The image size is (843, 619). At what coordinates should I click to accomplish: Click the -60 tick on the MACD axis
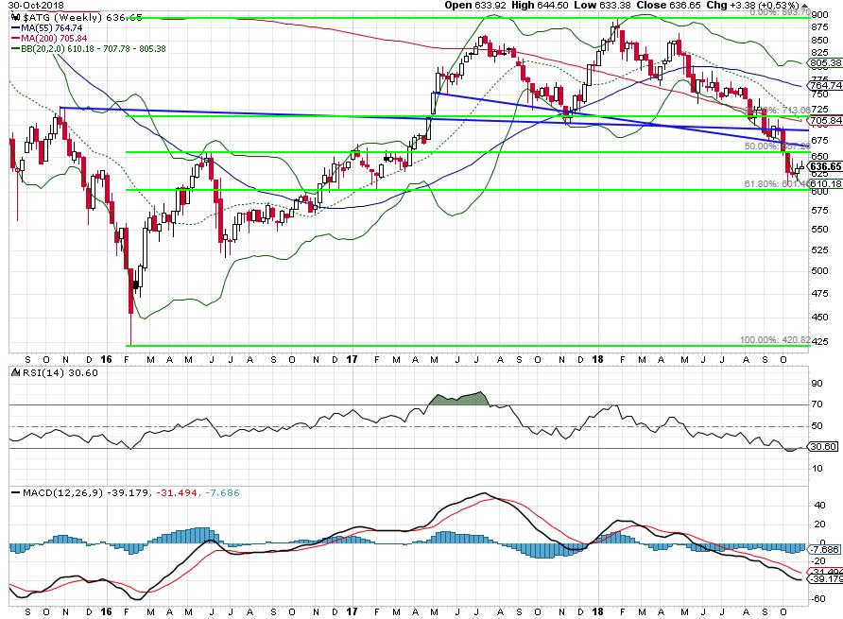click(x=817, y=599)
